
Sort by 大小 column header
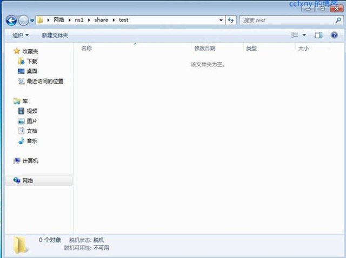(303, 48)
